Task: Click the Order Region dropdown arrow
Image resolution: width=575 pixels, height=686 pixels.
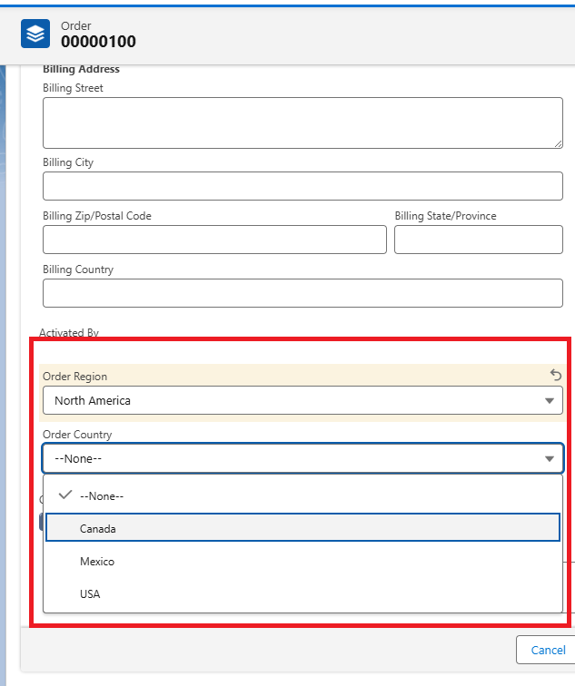Action: [x=549, y=401]
